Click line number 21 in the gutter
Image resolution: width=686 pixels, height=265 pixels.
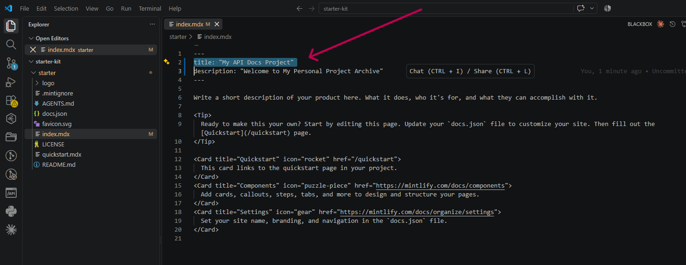[x=178, y=238]
